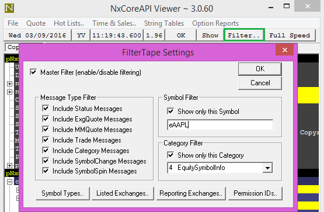Viewport: 324px width, 212px height.
Task: Click the NxCoreAPI app icon in title bar
Action: 9,8
